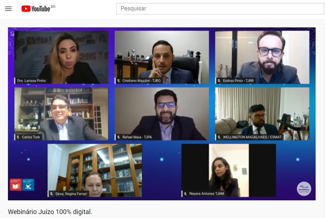Click the Desa. Regina Ferrari video tile
Viewport: 325px width, 218px height.
pyautogui.click(x=95, y=170)
